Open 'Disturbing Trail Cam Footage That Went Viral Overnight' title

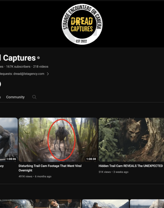click(50, 168)
